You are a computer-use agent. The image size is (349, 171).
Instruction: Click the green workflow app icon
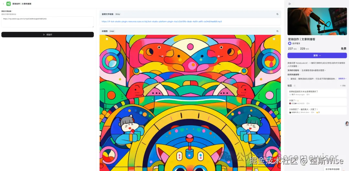8,4
